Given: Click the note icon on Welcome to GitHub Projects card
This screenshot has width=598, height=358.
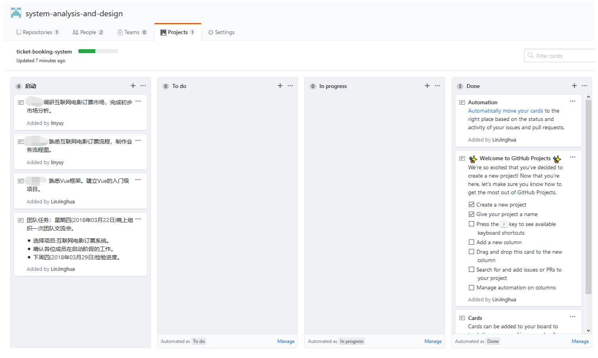Looking at the screenshot, I should point(462,158).
